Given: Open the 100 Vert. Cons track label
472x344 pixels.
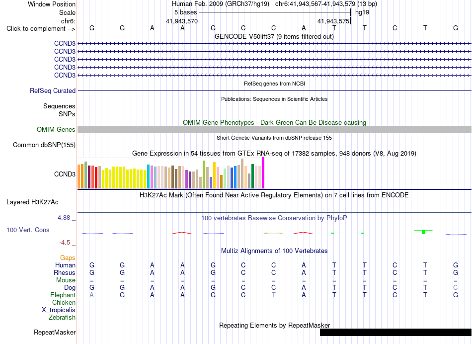Looking at the screenshot, I should click(28, 230).
